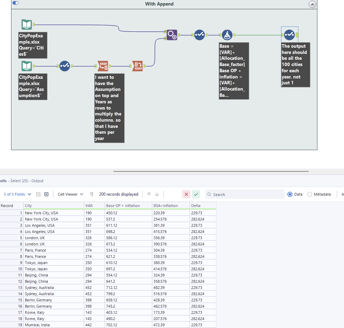Click the Cross Tab tool icon

137,66
